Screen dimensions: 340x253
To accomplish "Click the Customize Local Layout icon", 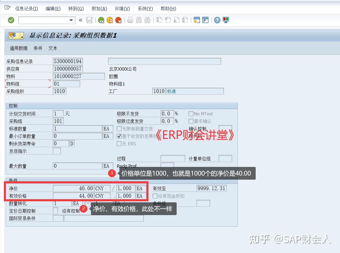I will (x=226, y=20).
